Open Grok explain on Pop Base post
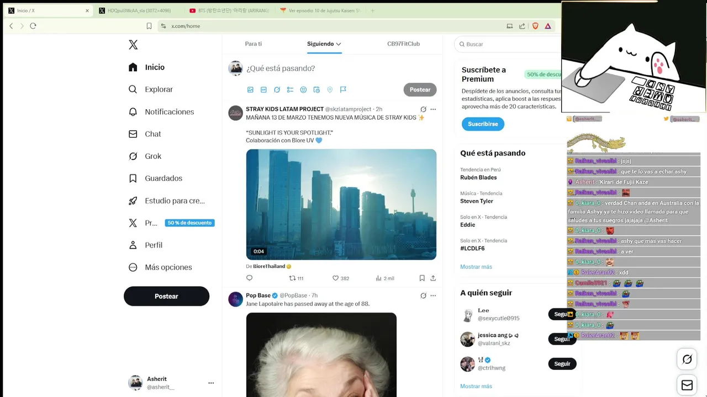Image resolution: width=707 pixels, height=397 pixels. (423, 296)
